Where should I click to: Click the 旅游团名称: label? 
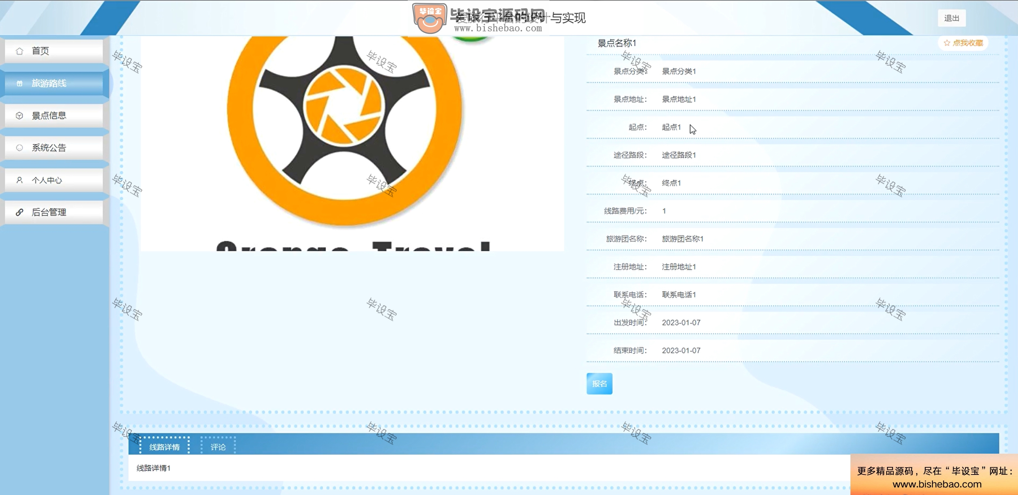click(x=626, y=239)
